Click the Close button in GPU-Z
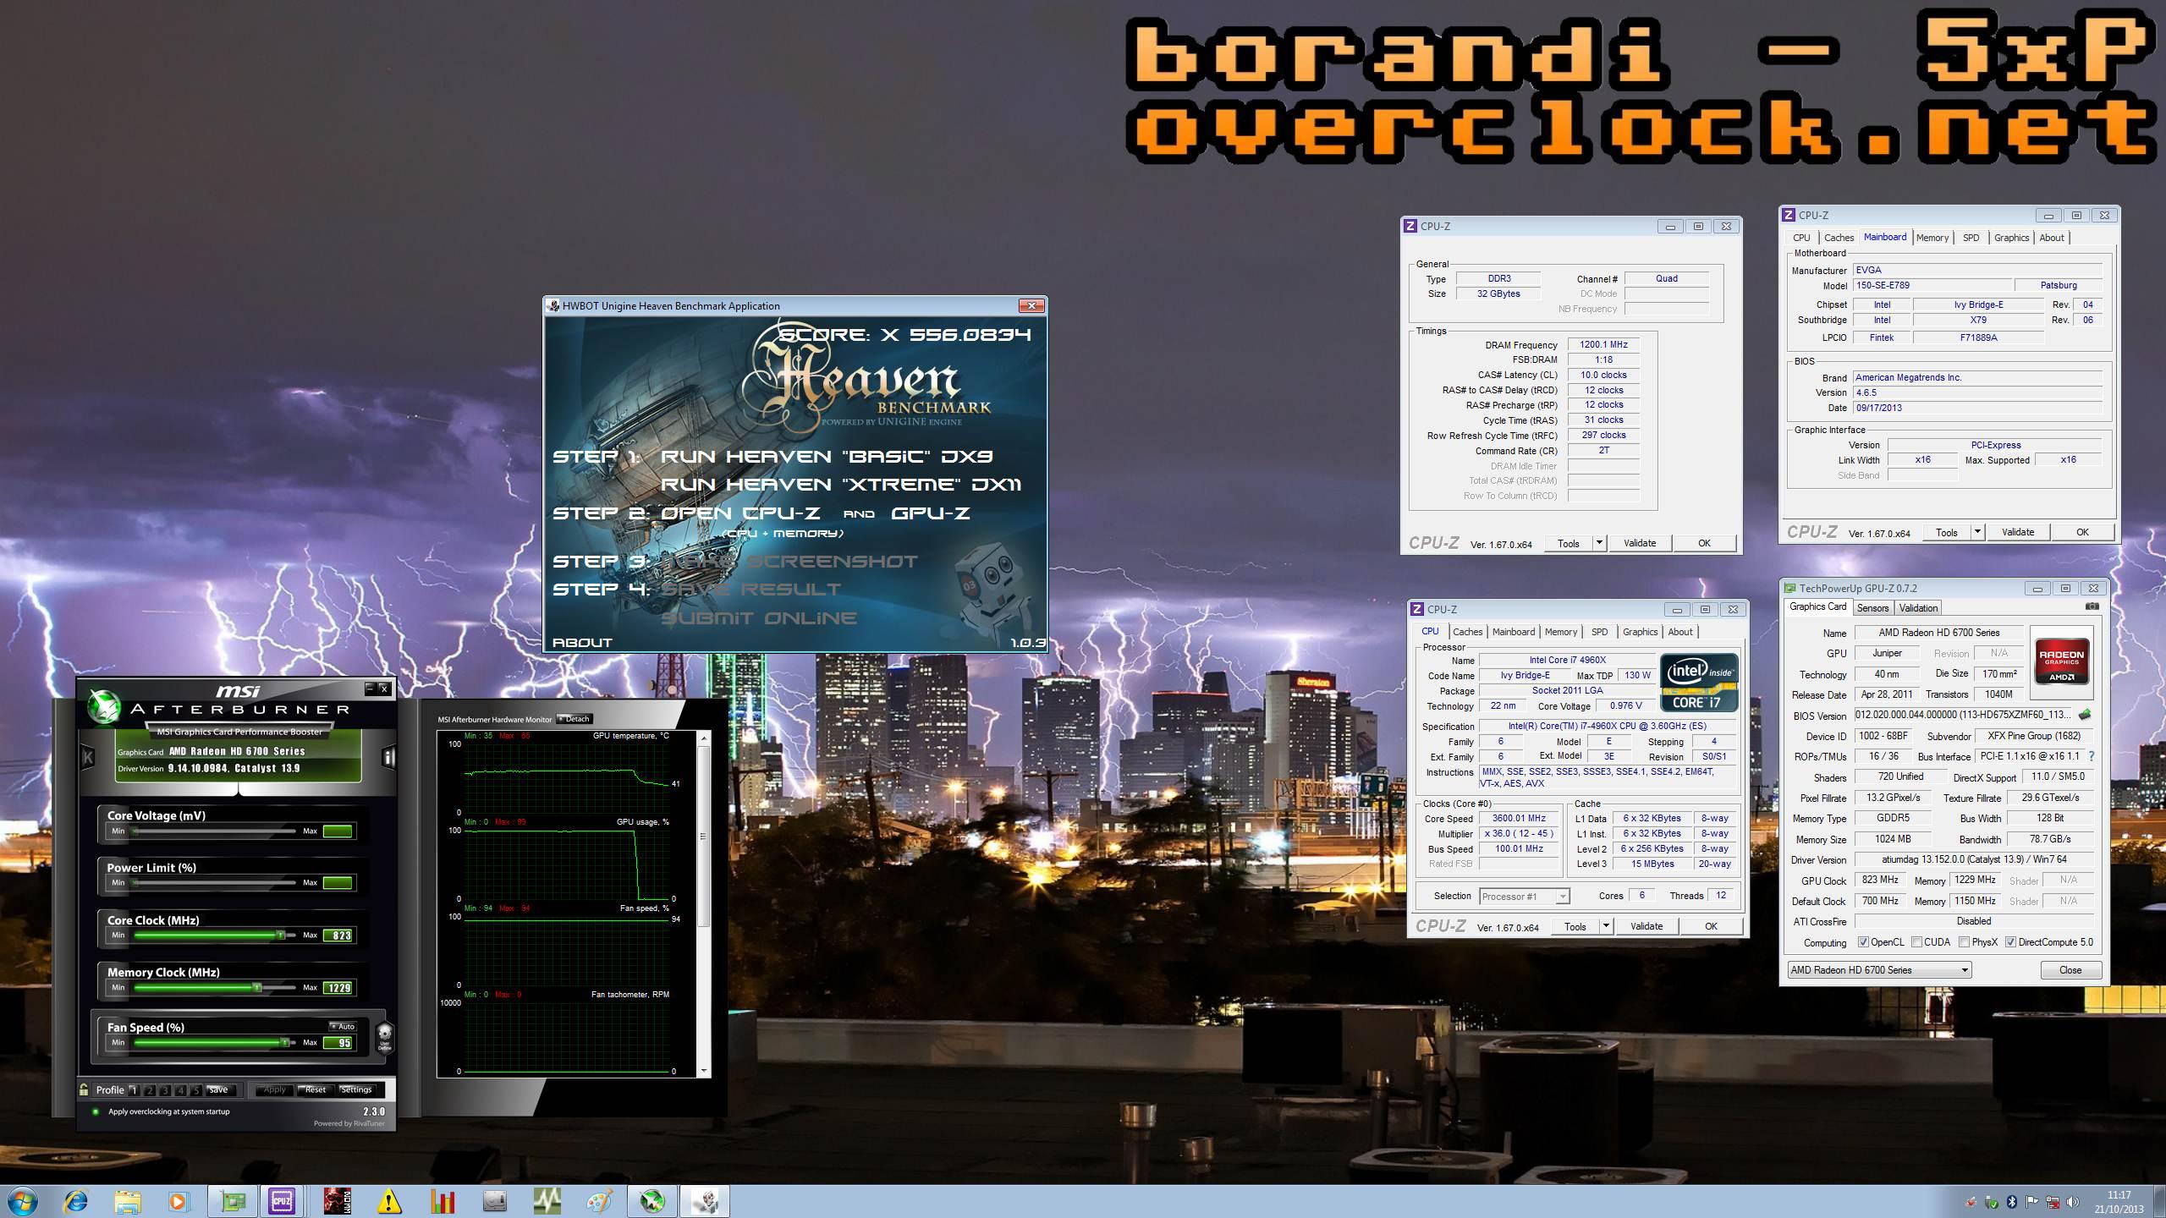Viewport: 2166px width, 1218px height. [x=2070, y=970]
